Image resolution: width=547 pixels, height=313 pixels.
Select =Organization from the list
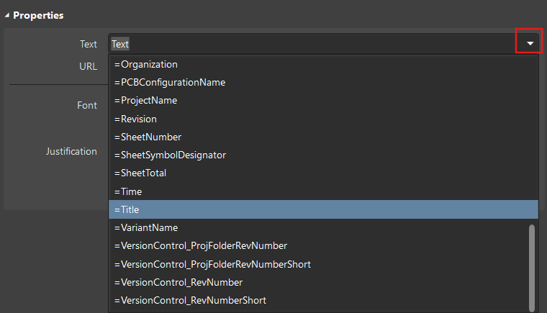click(323, 64)
